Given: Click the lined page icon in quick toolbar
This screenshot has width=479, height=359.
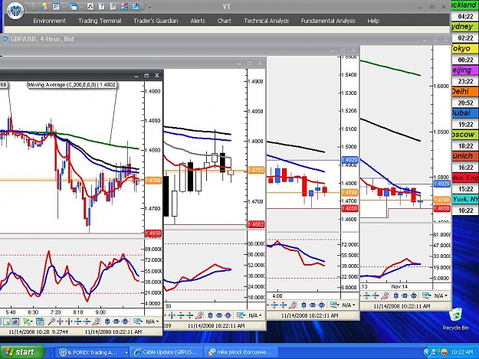Looking at the screenshot, I should pyautogui.click(x=113, y=6).
